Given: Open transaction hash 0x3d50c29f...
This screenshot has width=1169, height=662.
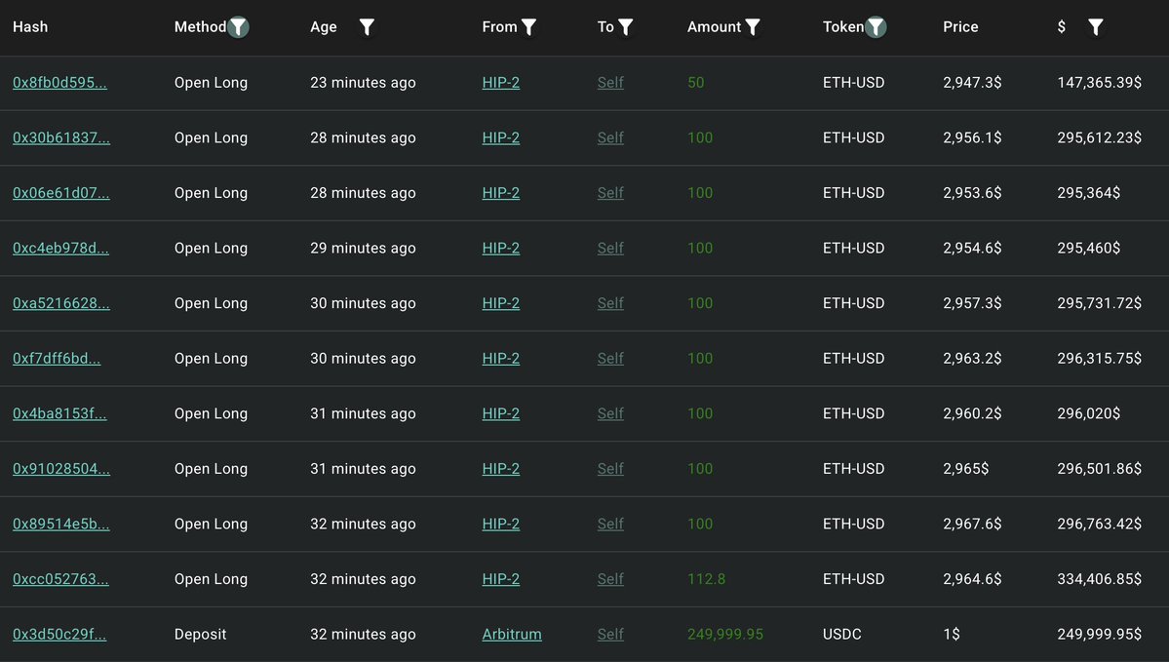Looking at the screenshot, I should click(59, 635).
